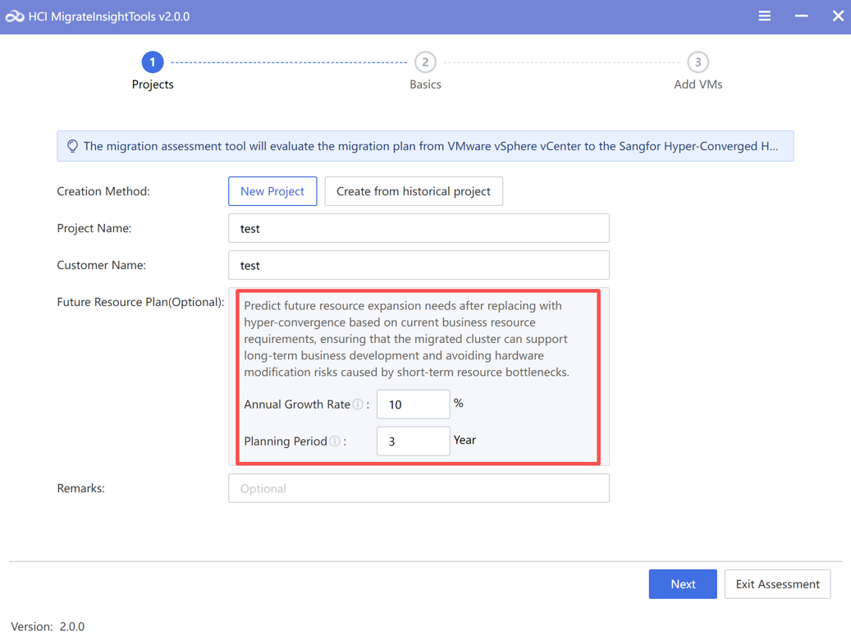
Task: Focus the Project Name field
Action: (x=419, y=228)
